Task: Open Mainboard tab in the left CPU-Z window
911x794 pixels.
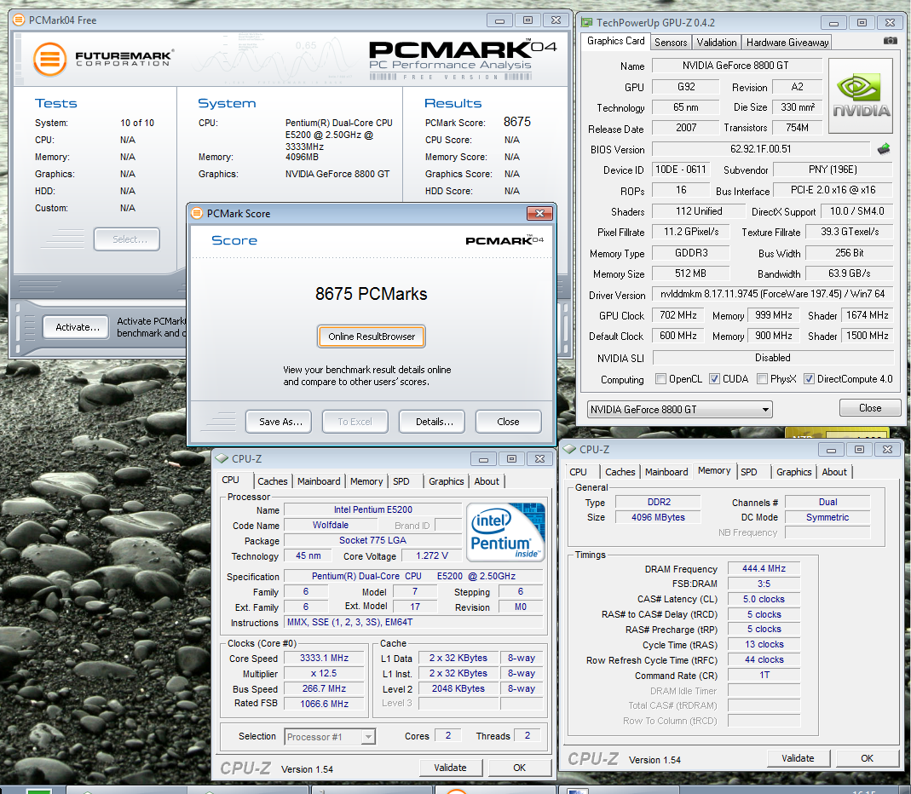Action: pyautogui.click(x=319, y=481)
